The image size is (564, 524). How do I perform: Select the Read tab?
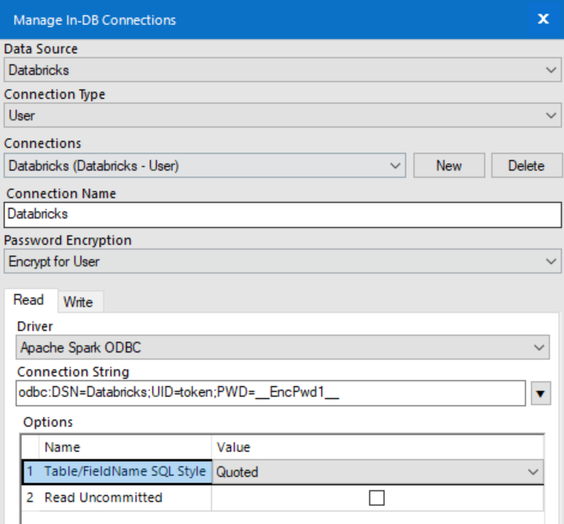(29, 301)
